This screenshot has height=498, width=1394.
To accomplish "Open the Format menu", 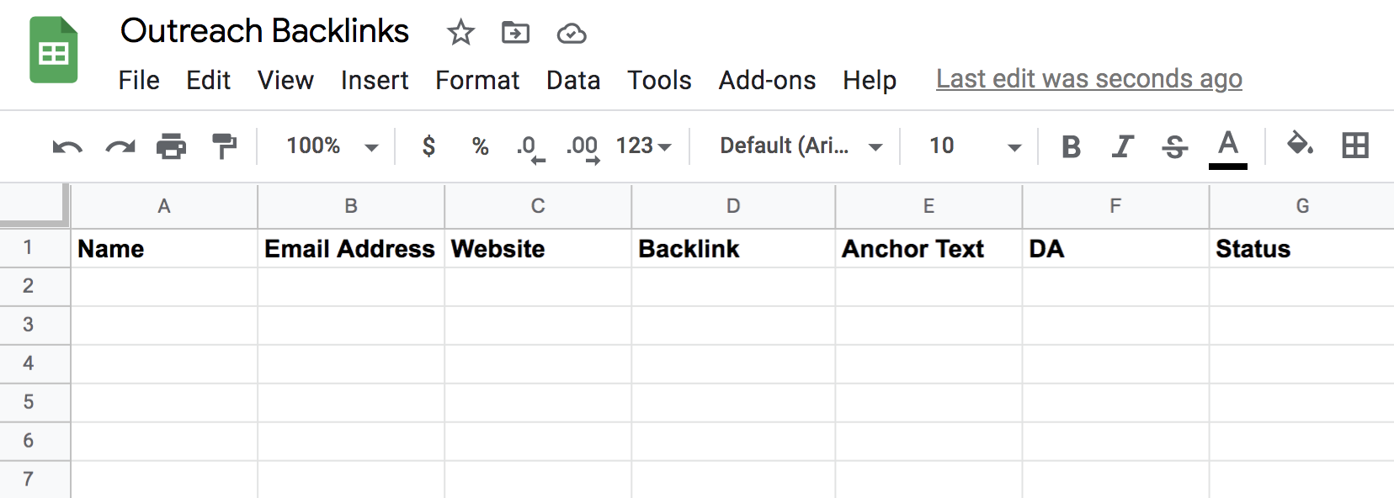I will click(477, 80).
